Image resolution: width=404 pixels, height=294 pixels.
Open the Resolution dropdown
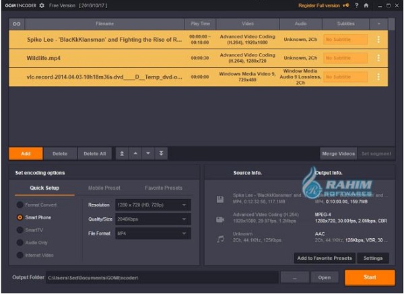(x=153, y=205)
